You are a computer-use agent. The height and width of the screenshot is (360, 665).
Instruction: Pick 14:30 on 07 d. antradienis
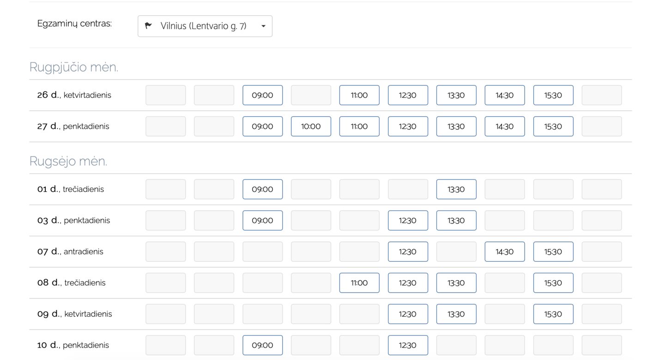pyautogui.click(x=505, y=252)
